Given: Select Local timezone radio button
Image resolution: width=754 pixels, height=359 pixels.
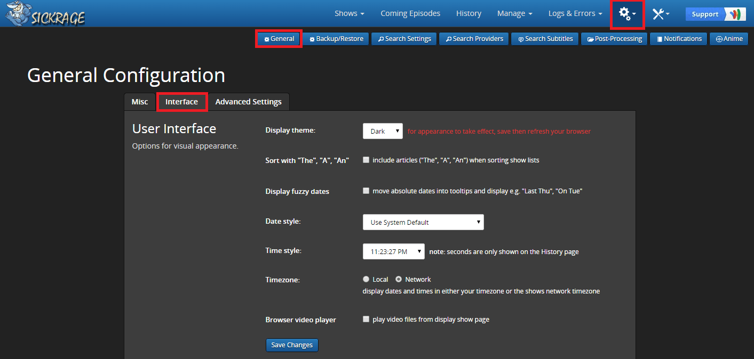Looking at the screenshot, I should [366, 279].
